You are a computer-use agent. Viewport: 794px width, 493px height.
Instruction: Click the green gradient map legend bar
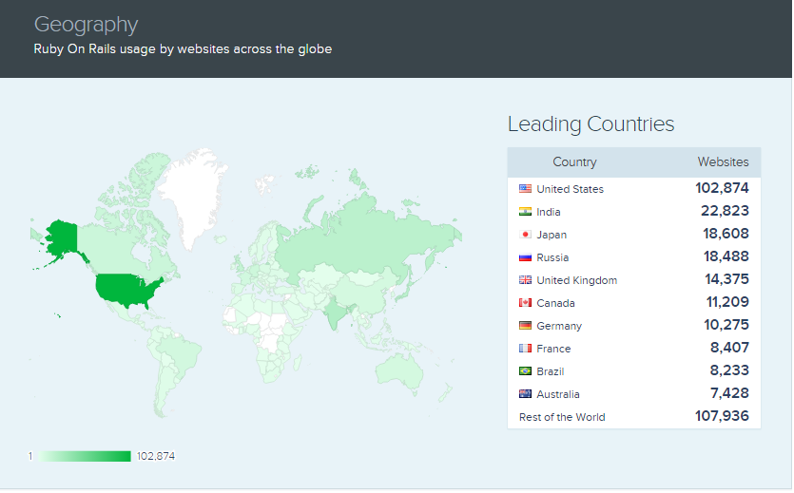85,456
